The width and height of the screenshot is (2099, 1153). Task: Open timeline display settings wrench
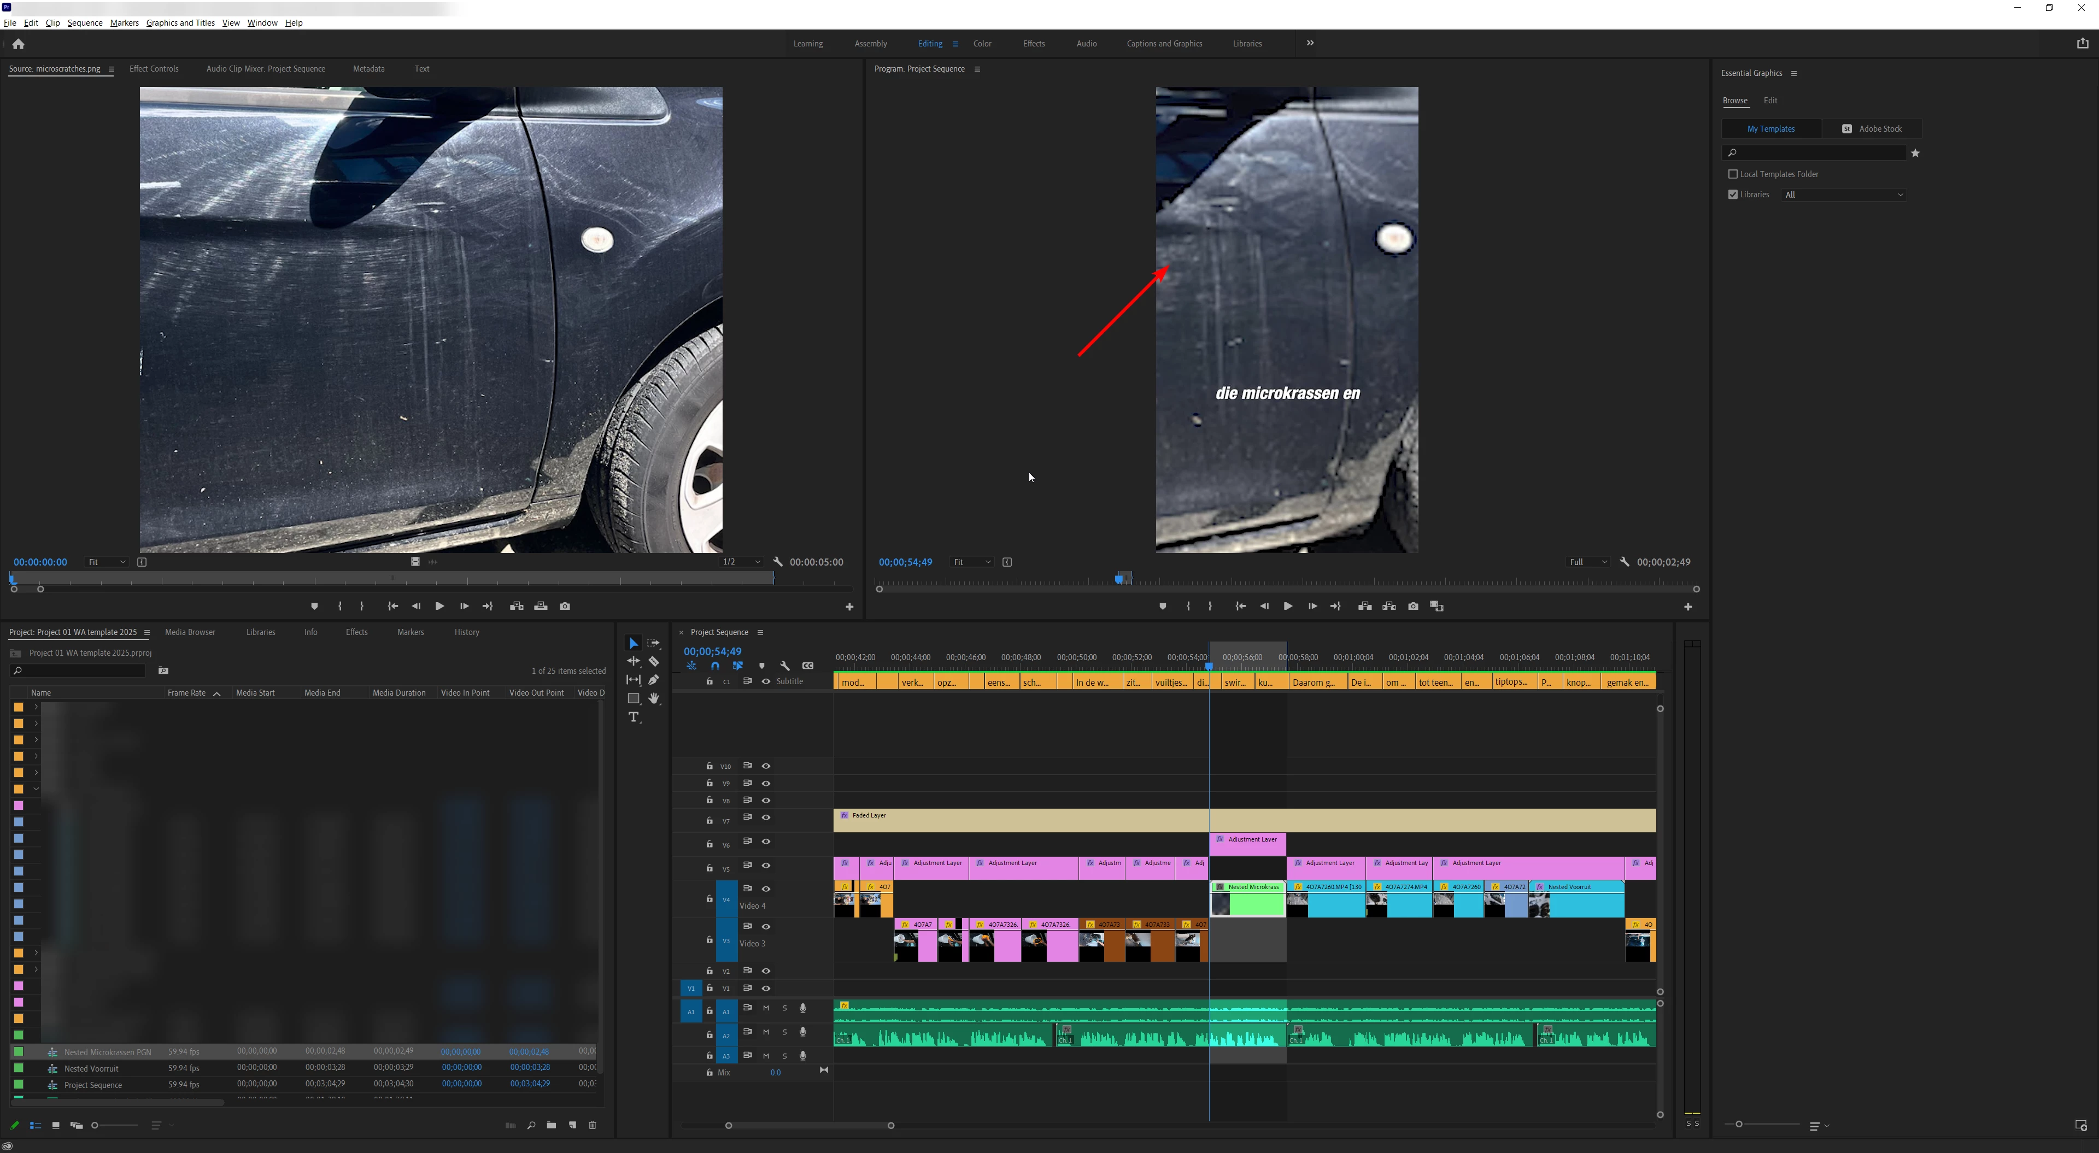pos(785,666)
